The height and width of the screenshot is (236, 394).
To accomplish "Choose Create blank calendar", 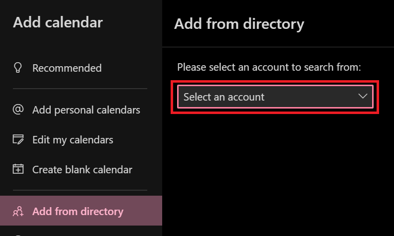I will pos(81,170).
